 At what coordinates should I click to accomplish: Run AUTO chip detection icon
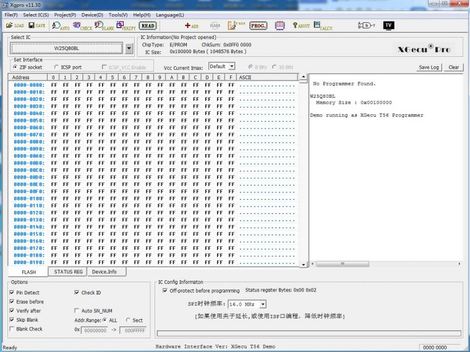(x=61, y=26)
